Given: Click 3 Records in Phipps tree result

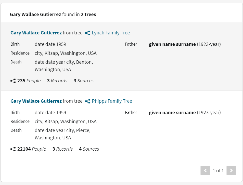Looking at the screenshot, I should click(62, 149).
